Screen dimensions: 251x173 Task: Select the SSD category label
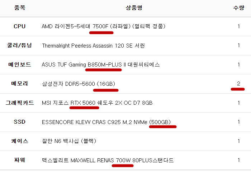20,122
